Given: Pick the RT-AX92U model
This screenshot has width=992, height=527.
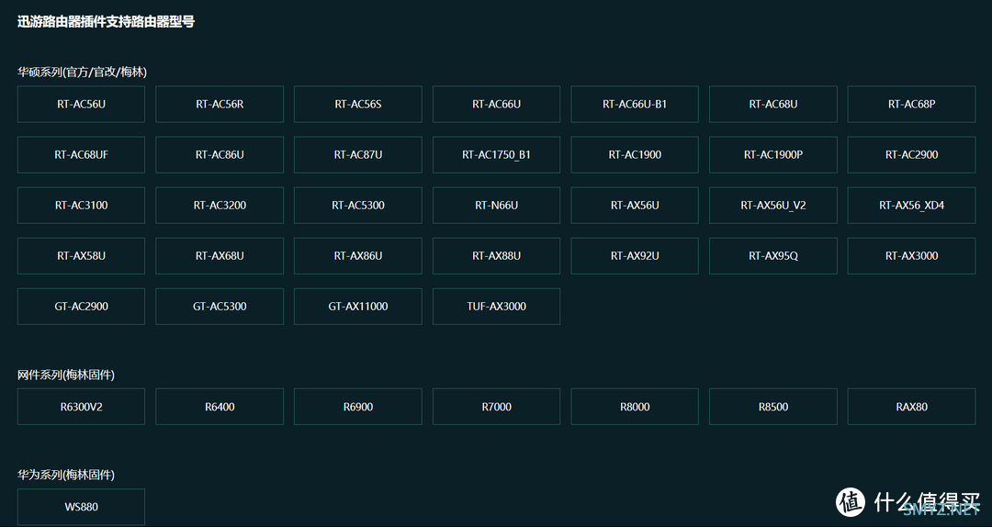Looking at the screenshot, I should point(635,256).
